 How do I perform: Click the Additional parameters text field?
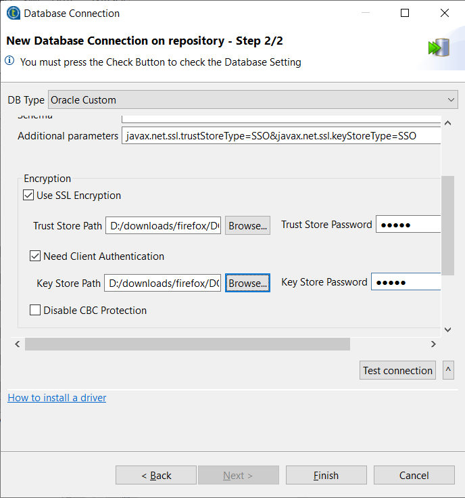point(281,136)
